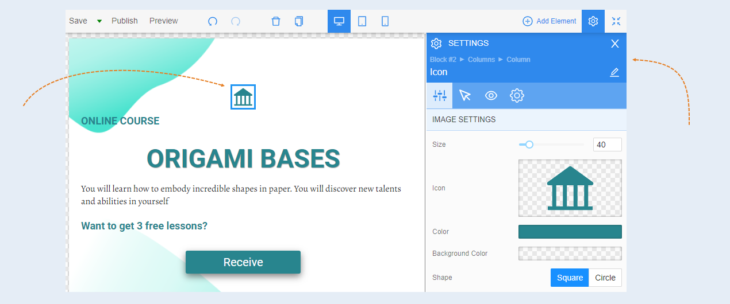Set Shape to Square
730x304 pixels.
tap(570, 278)
